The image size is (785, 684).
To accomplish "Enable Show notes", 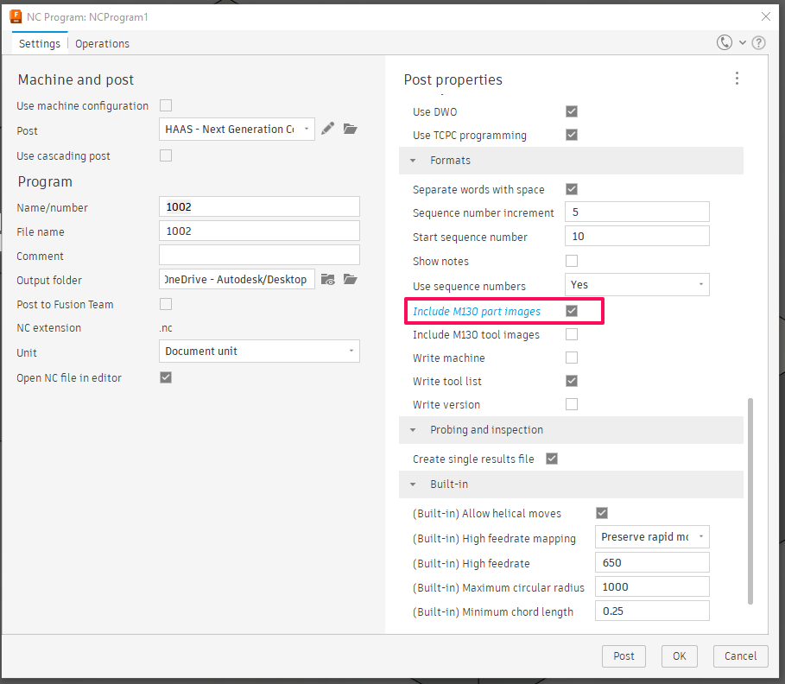I will point(571,261).
